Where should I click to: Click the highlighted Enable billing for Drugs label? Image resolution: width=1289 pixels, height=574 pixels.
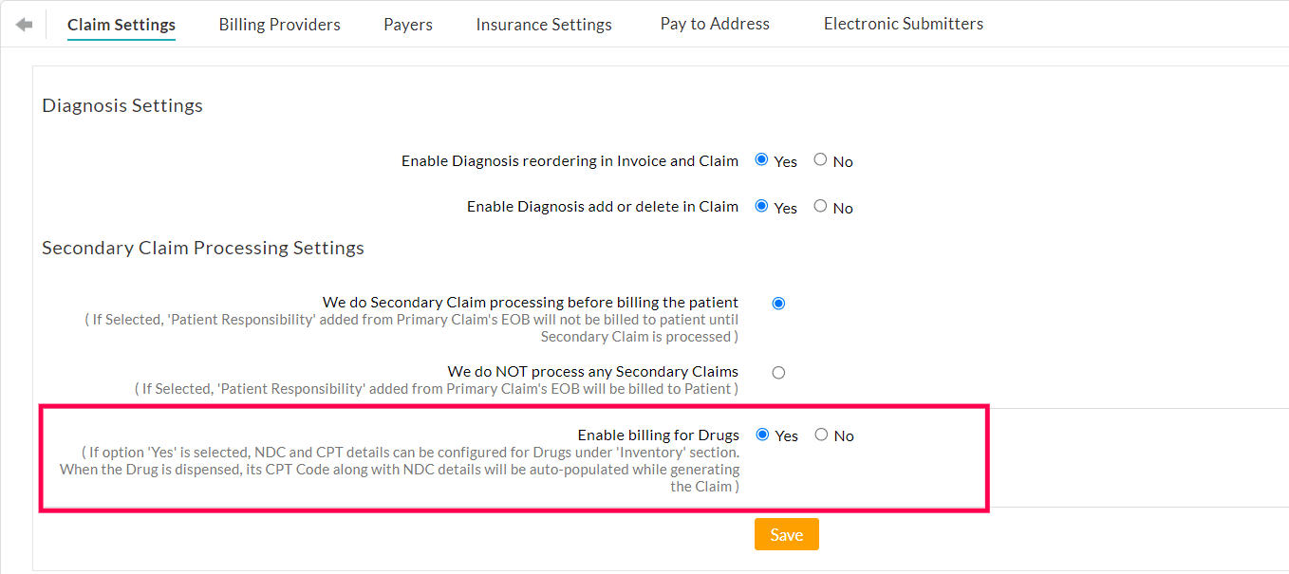pyautogui.click(x=658, y=435)
